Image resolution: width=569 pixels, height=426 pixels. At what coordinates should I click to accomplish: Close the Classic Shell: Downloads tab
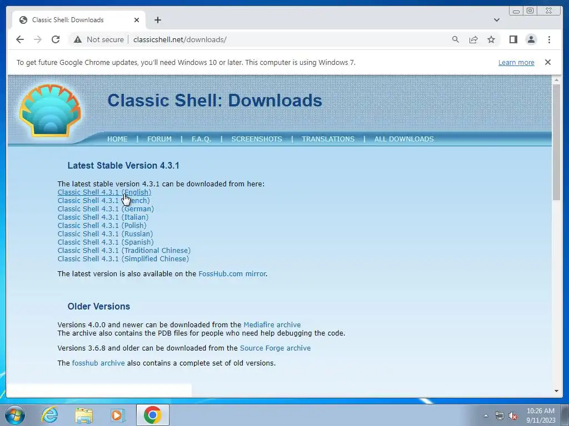[x=137, y=20]
